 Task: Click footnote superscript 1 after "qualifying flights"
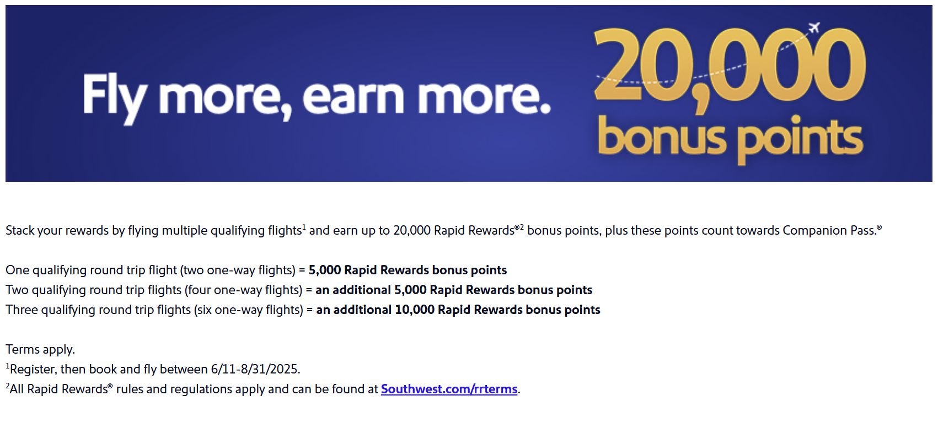[x=304, y=226]
